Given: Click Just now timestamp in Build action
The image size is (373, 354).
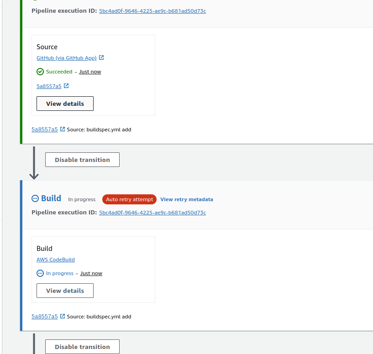Looking at the screenshot, I should pyautogui.click(x=91, y=273).
